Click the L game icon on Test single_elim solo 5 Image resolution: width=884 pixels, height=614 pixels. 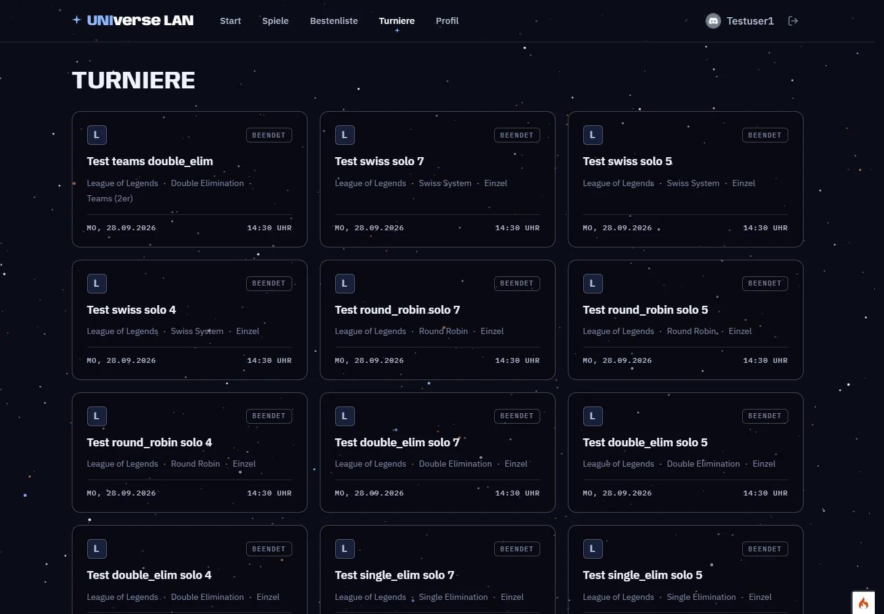(x=593, y=549)
